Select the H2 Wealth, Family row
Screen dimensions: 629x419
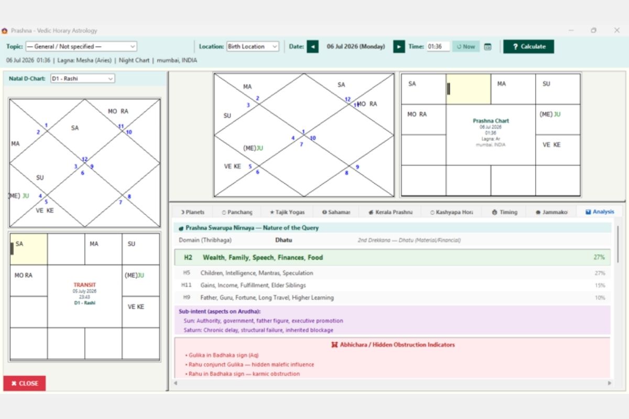[392, 258]
